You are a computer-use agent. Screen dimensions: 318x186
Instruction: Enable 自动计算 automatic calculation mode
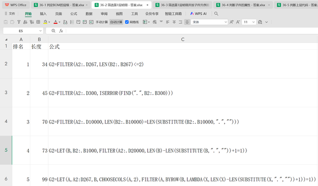tap(116, 22)
